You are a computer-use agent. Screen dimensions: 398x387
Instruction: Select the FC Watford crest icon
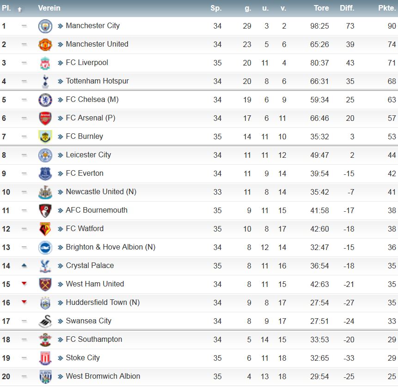coord(45,229)
